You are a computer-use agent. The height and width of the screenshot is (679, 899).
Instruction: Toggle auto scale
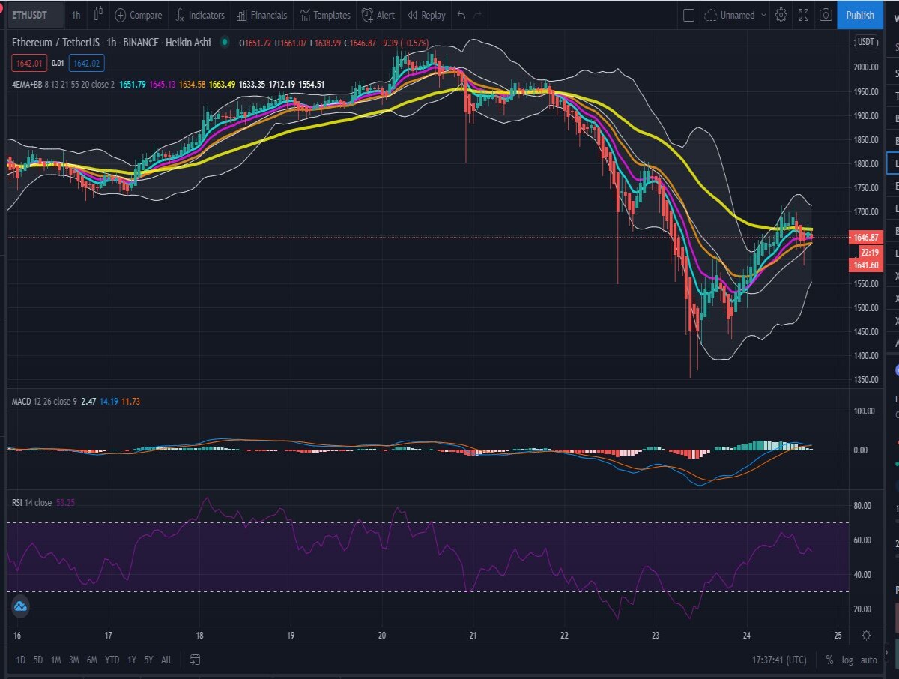click(x=868, y=660)
